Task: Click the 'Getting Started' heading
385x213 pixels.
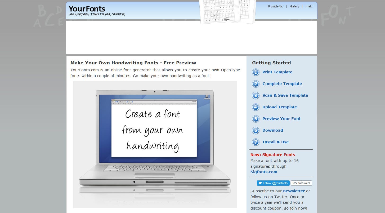Action: [271, 63]
